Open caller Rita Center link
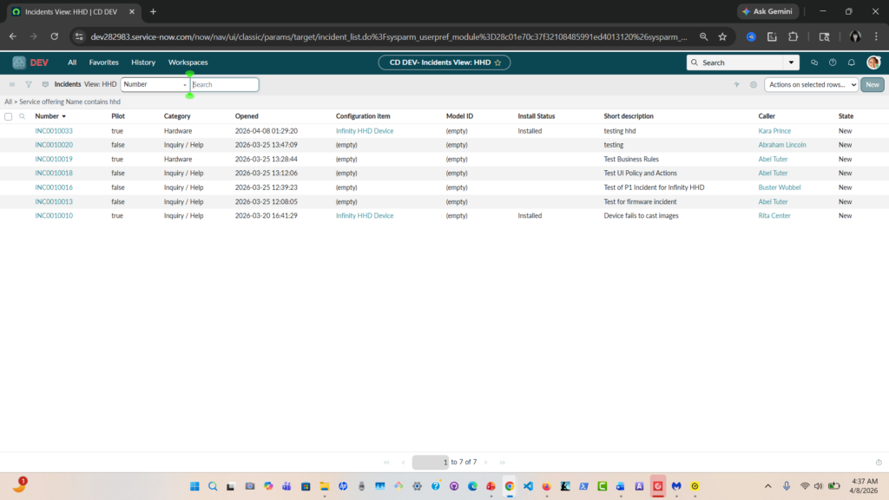889x500 pixels. (x=774, y=215)
